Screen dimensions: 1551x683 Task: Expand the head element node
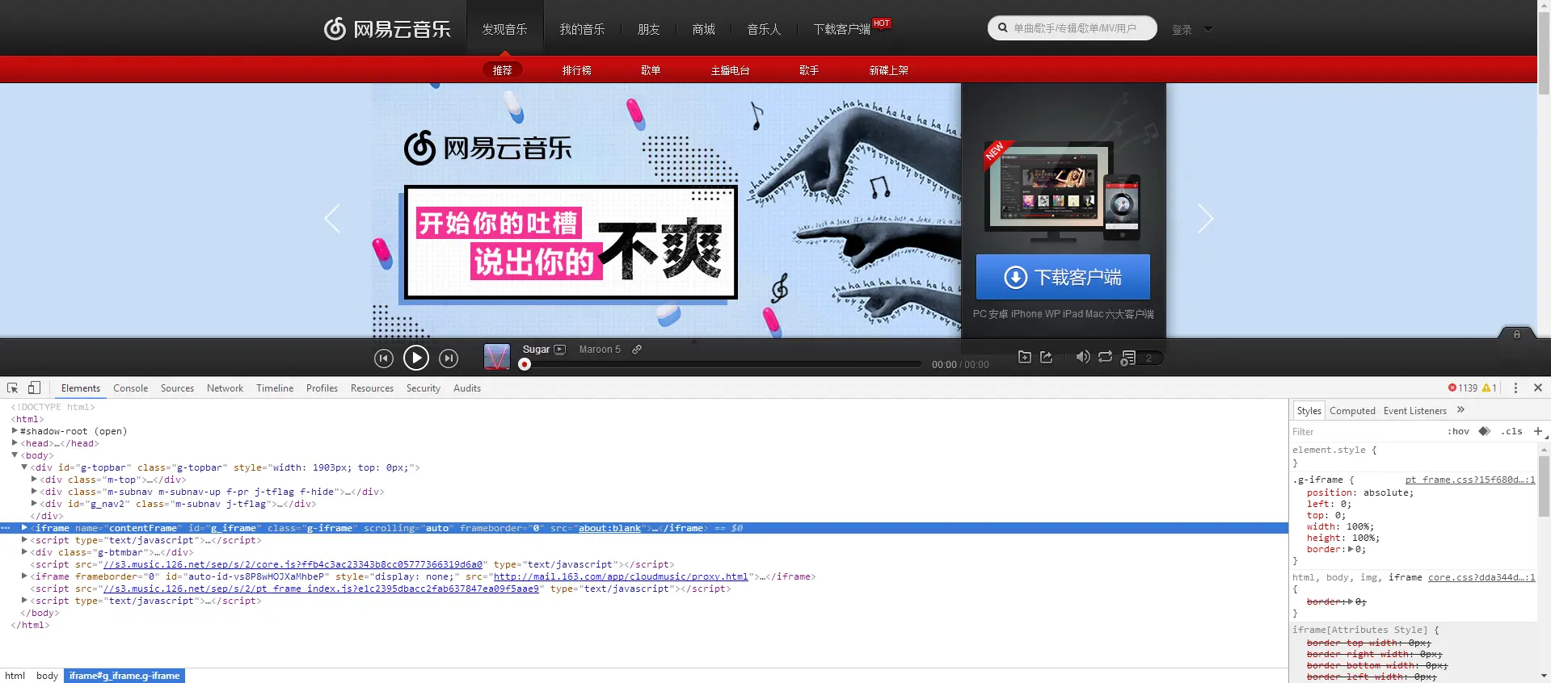pyautogui.click(x=15, y=443)
